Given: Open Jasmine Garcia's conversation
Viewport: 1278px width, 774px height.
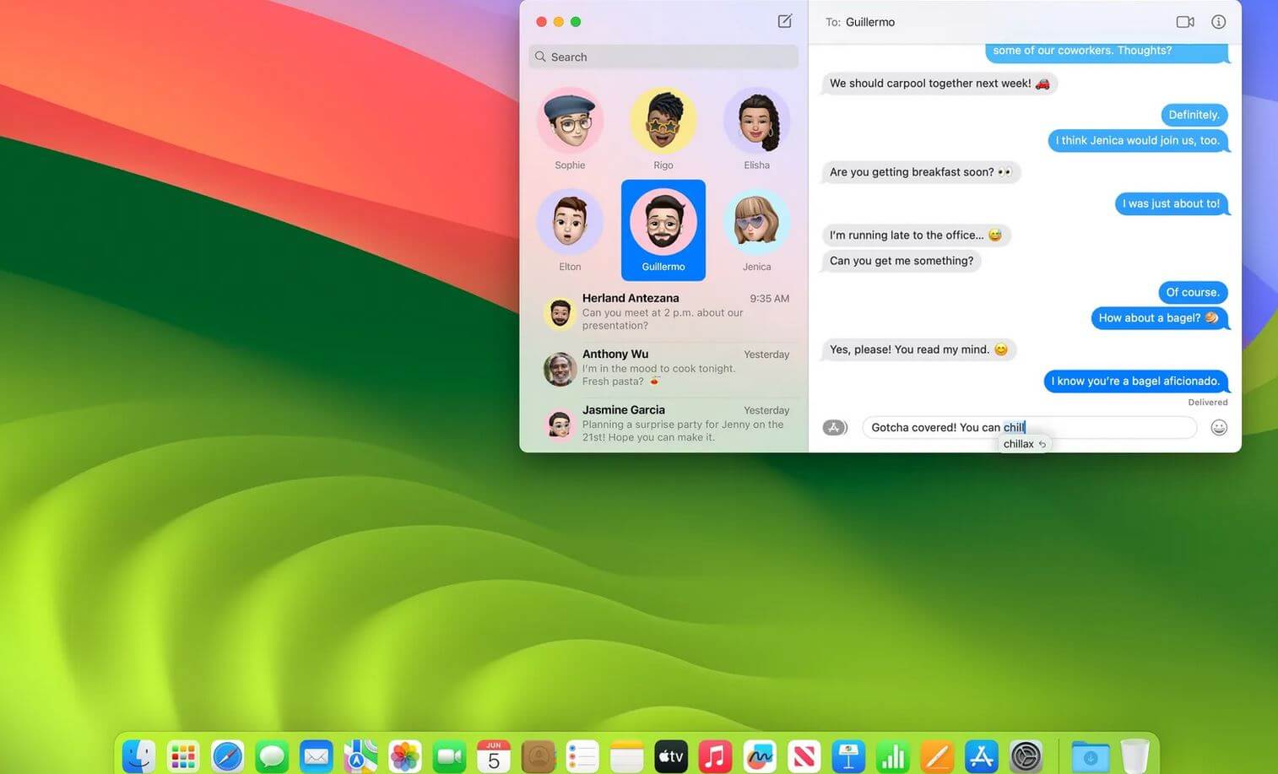Looking at the screenshot, I should point(665,424).
